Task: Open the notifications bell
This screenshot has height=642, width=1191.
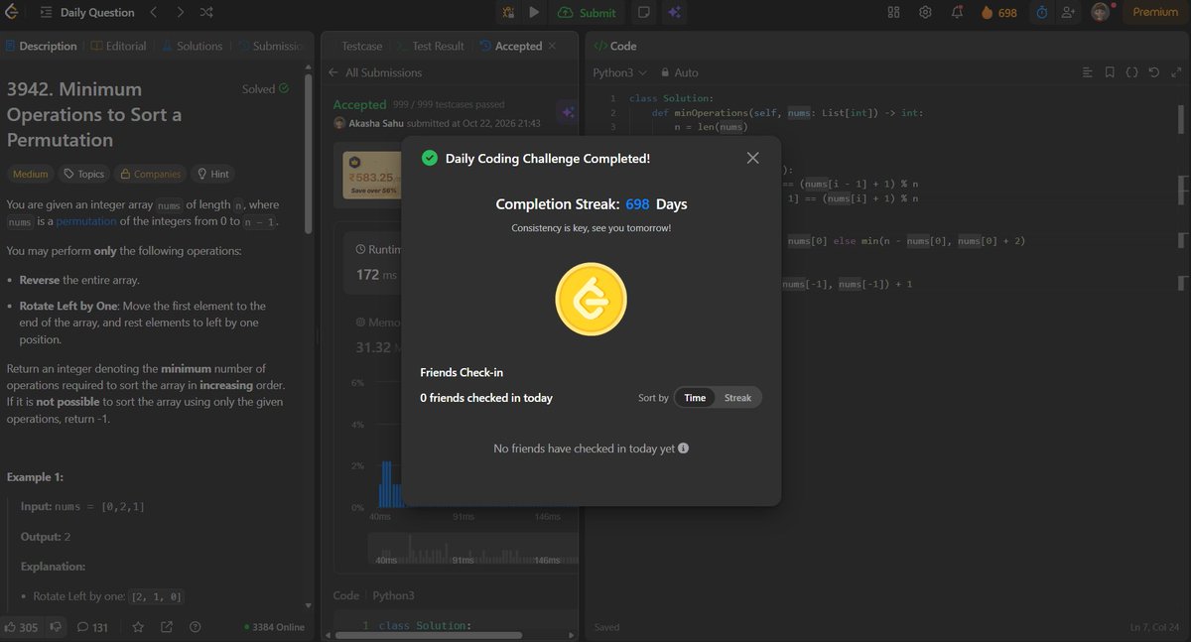Action: [957, 12]
